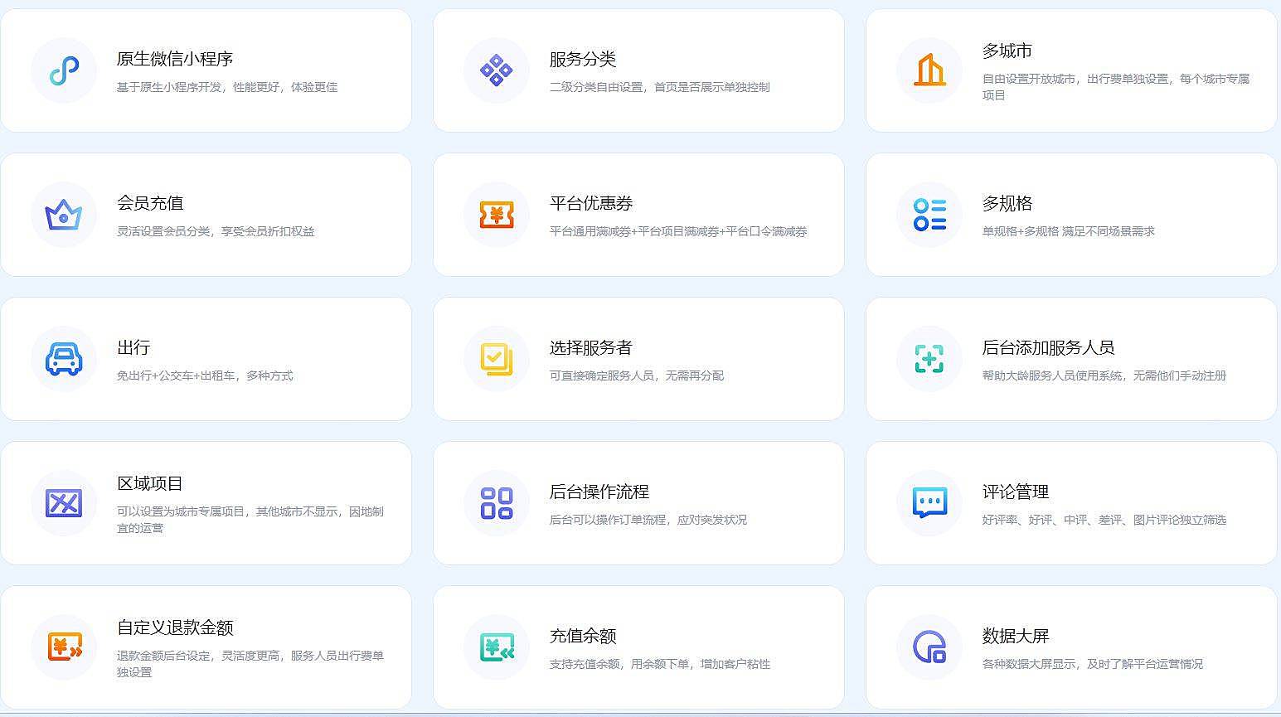Click the 多规格 list icon
The image size is (1281, 717).
pyautogui.click(x=929, y=215)
